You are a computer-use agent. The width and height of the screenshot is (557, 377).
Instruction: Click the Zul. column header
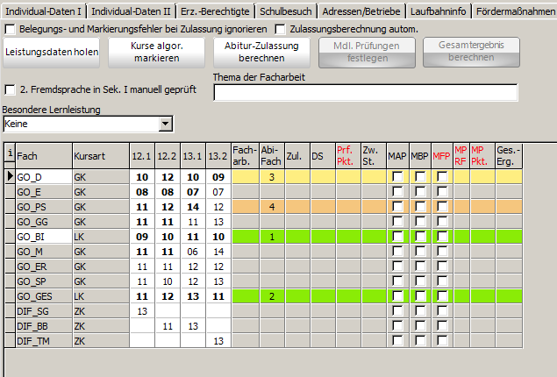[297, 156]
